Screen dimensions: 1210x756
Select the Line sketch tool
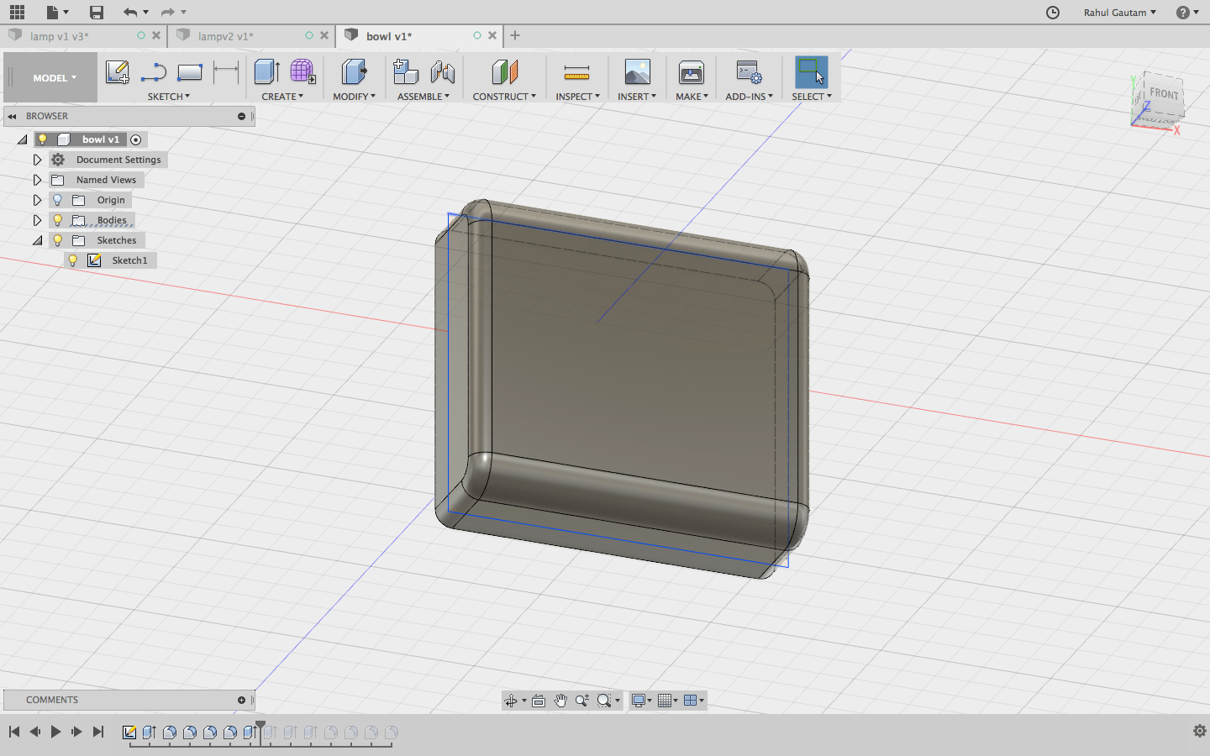[154, 72]
